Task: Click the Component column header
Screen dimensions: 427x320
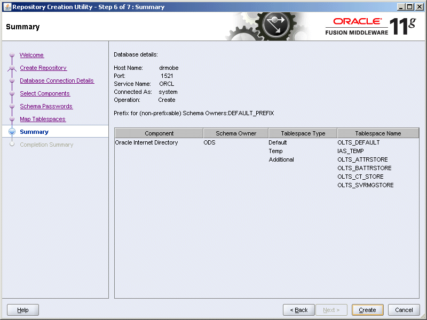Action: [x=159, y=133]
